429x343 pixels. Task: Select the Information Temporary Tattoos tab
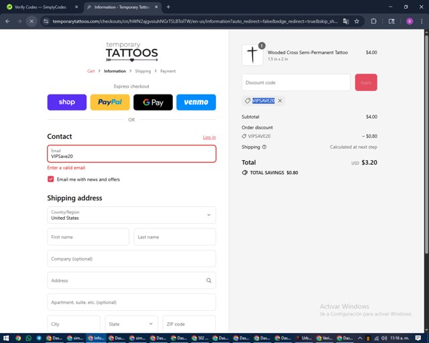coord(122,7)
